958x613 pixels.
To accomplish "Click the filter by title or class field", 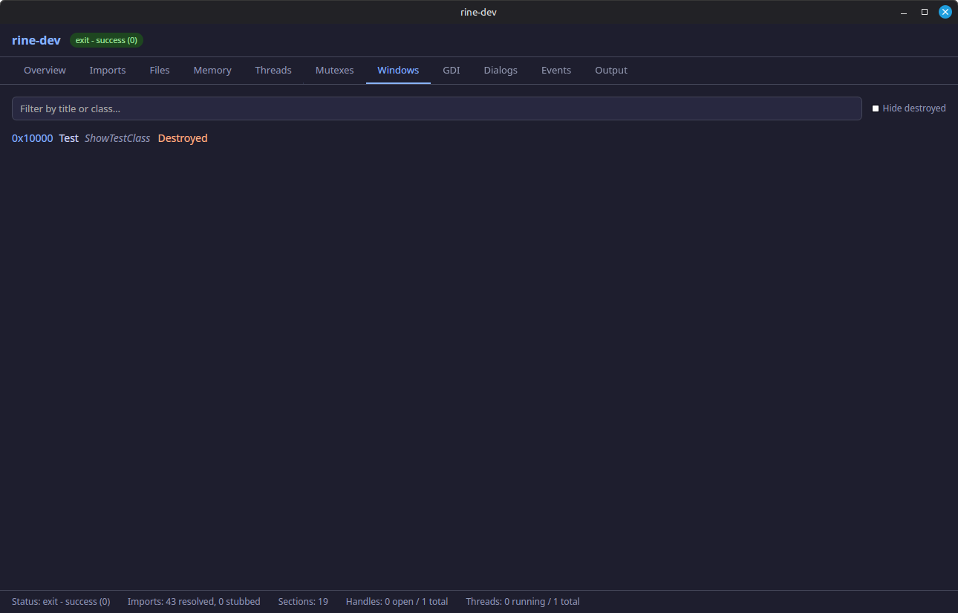I will pos(437,108).
